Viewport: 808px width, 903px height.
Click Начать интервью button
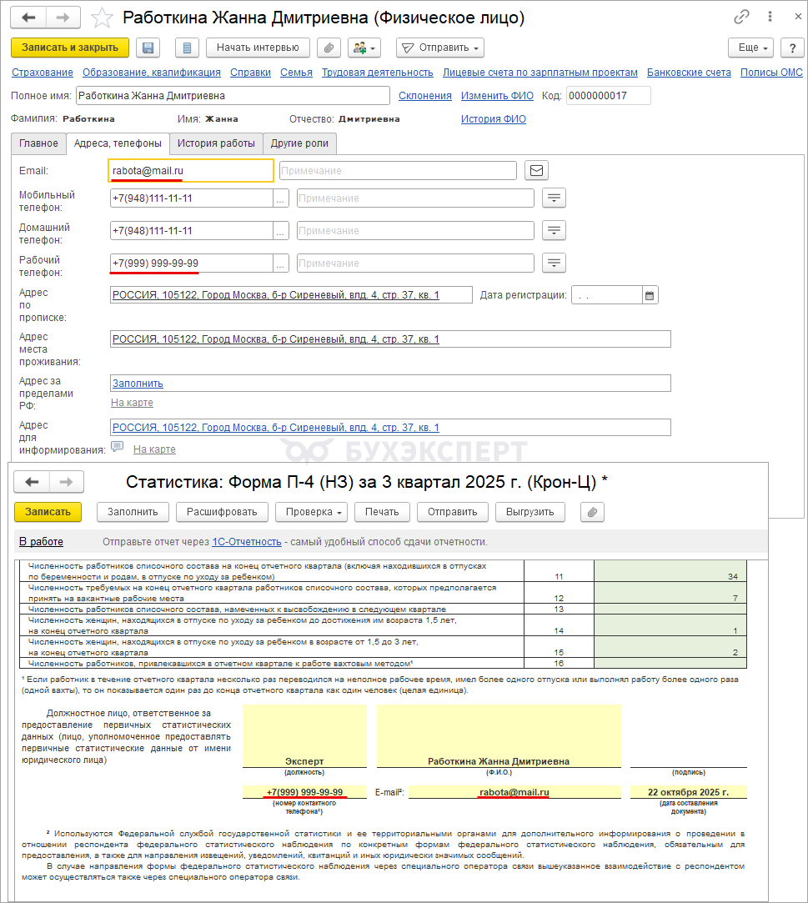(258, 48)
